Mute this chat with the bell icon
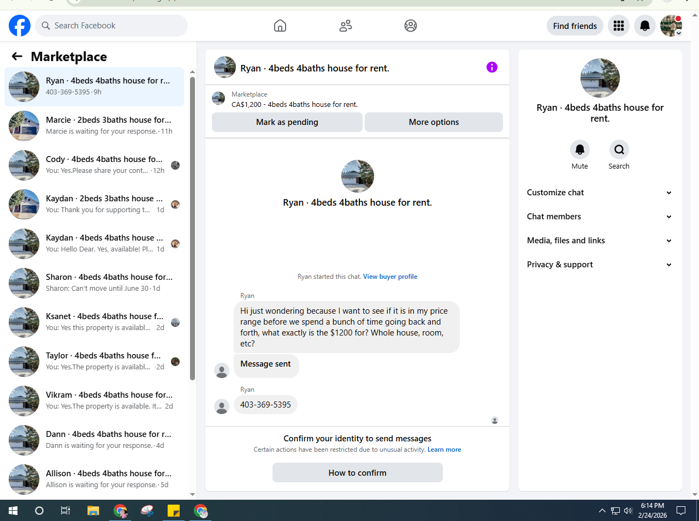Image resolution: width=699 pixels, height=521 pixels. [580, 149]
